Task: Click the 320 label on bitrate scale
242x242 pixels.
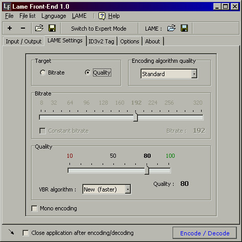Action: click(x=198, y=103)
